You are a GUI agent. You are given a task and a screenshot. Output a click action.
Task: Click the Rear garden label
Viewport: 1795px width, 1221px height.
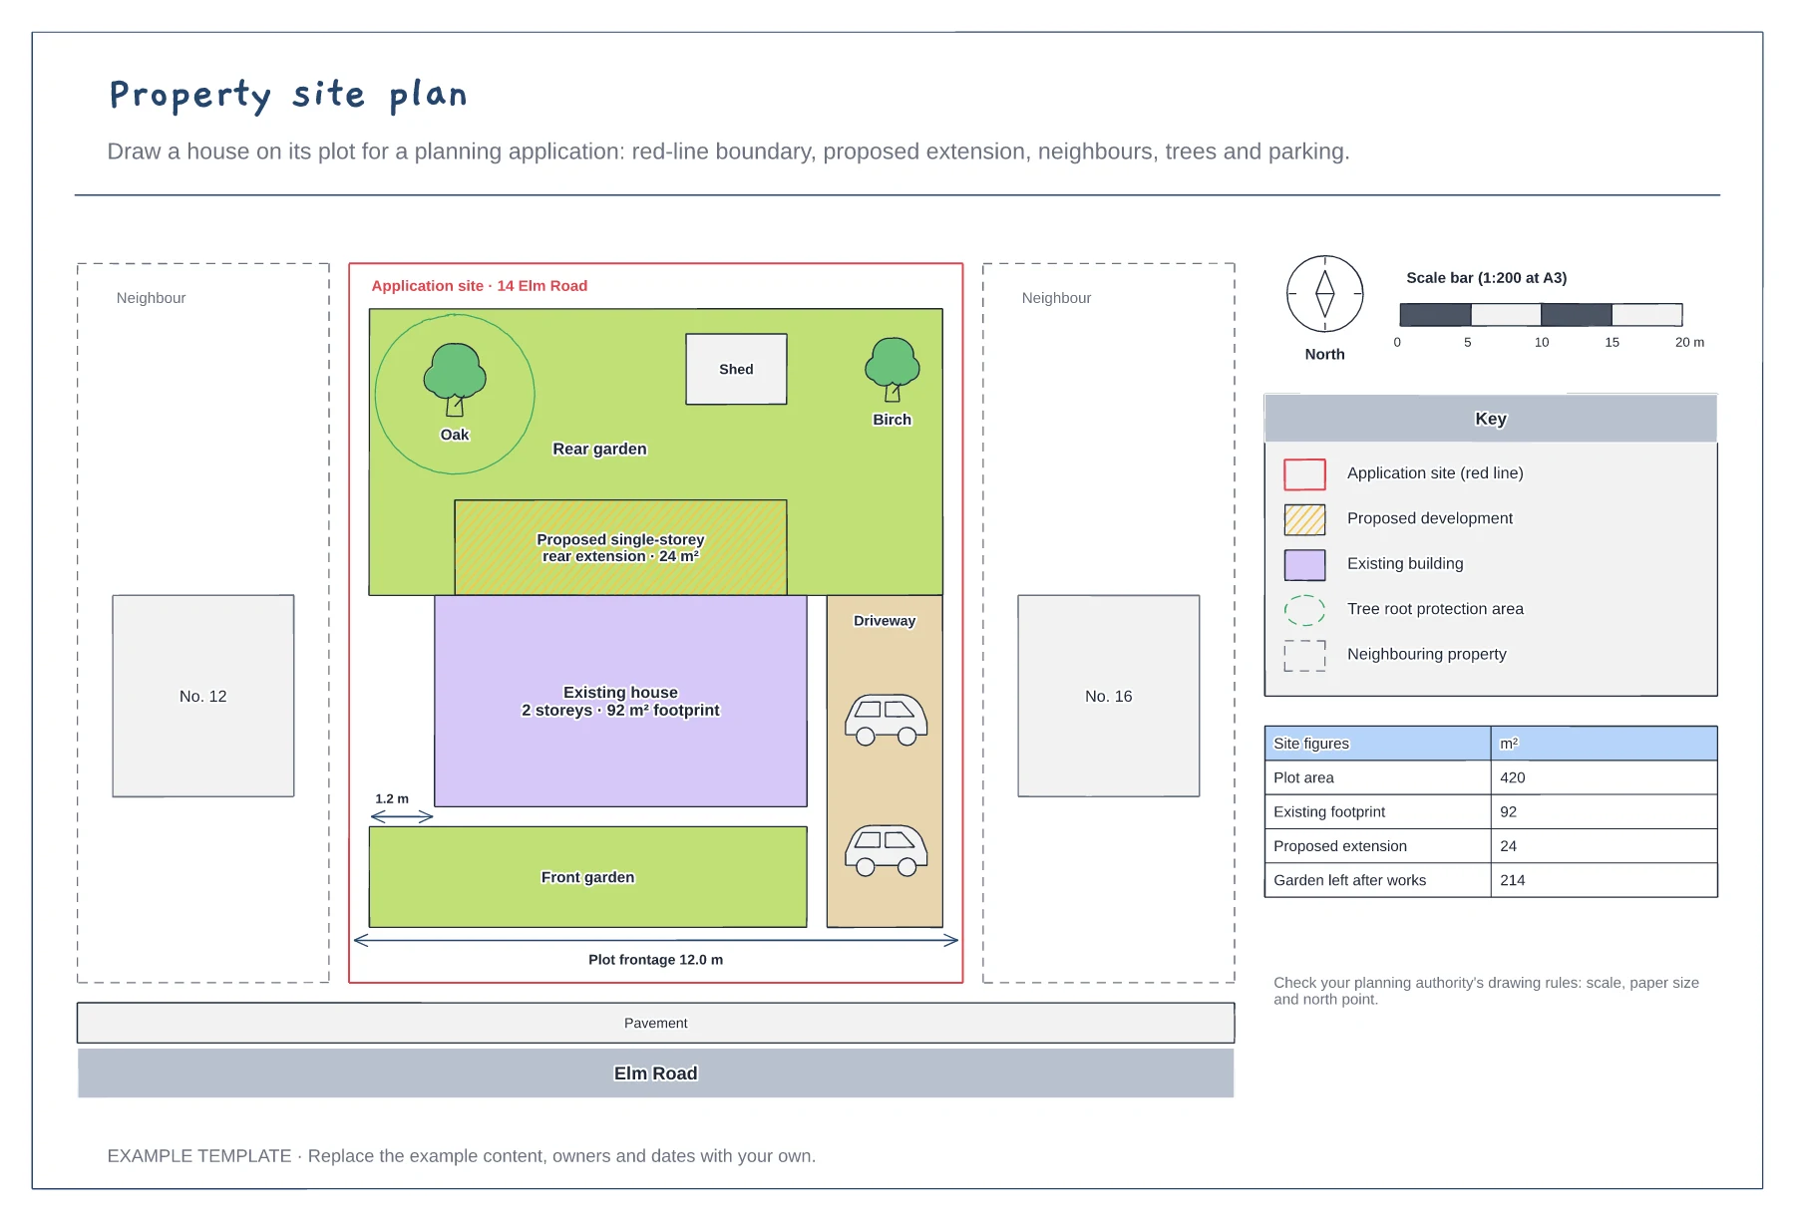599,449
